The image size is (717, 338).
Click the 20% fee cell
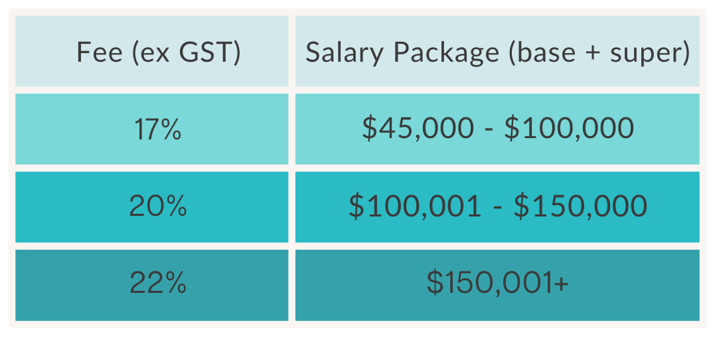click(x=152, y=207)
